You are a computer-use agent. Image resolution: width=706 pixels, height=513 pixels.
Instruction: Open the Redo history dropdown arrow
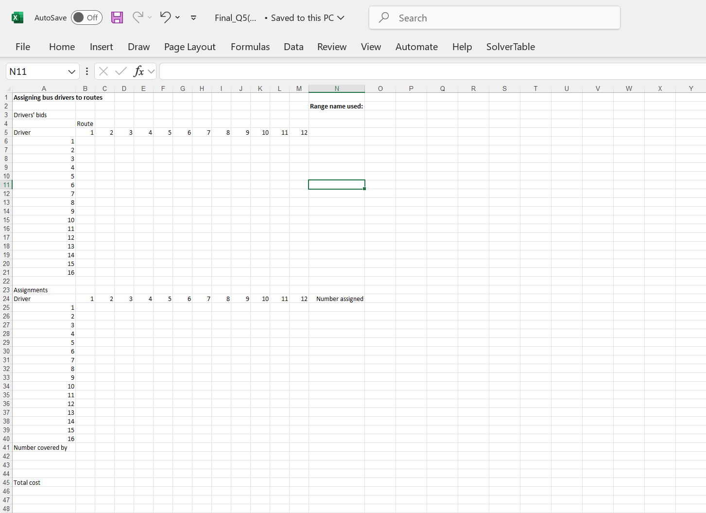[150, 18]
